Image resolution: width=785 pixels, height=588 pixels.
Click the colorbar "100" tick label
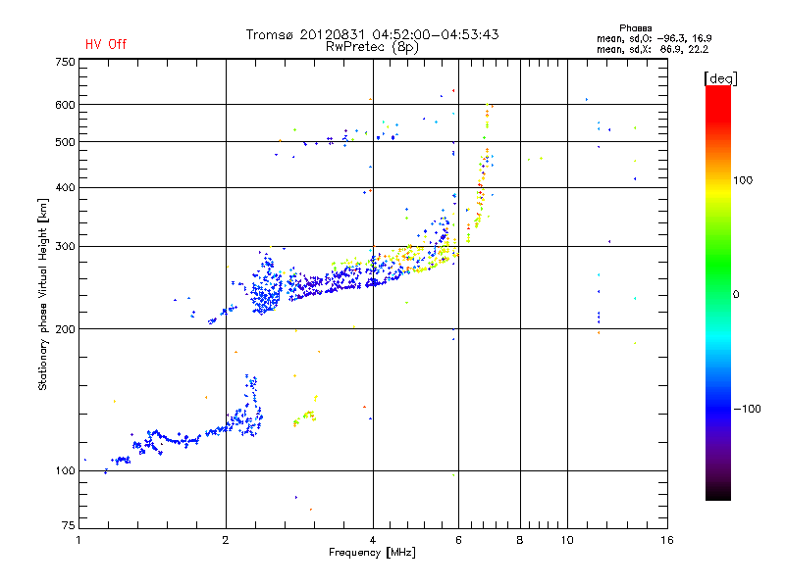pyautogui.click(x=743, y=180)
